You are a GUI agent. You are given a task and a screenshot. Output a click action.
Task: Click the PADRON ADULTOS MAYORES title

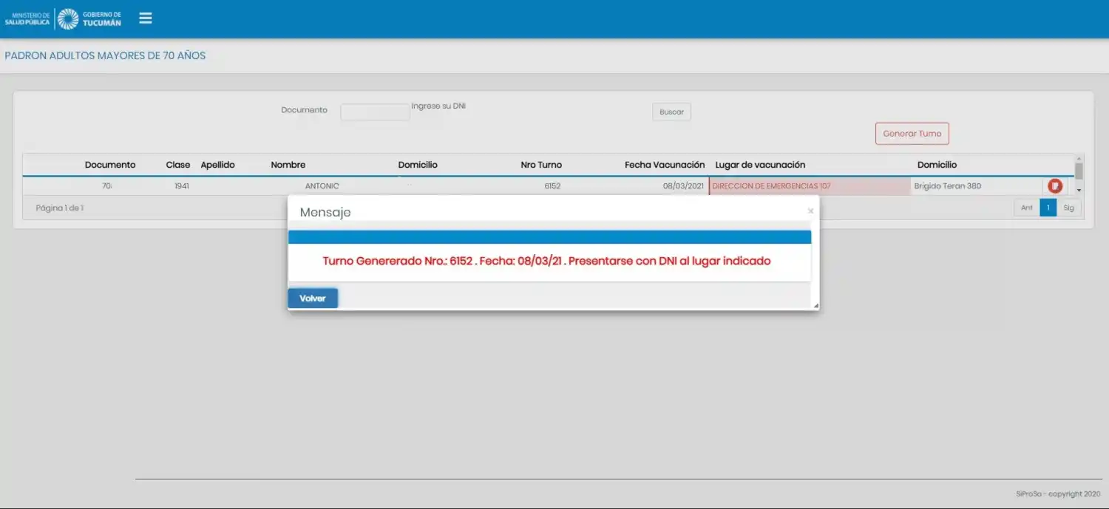(104, 55)
